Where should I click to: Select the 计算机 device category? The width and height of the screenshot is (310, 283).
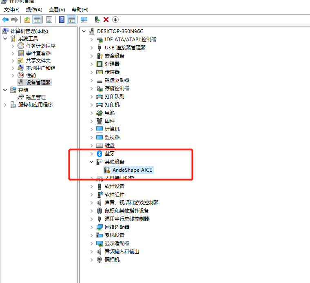tap(112, 129)
